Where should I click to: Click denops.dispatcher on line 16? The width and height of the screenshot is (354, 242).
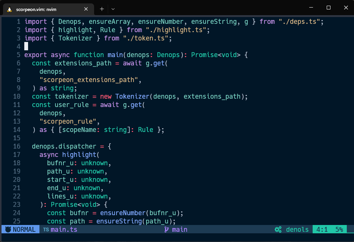(64, 146)
